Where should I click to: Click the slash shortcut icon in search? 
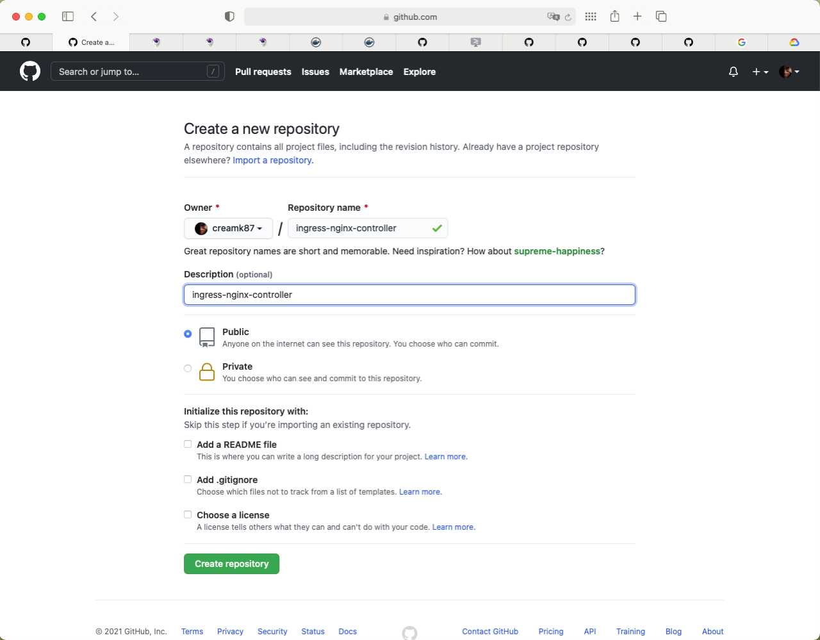tap(213, 72)
